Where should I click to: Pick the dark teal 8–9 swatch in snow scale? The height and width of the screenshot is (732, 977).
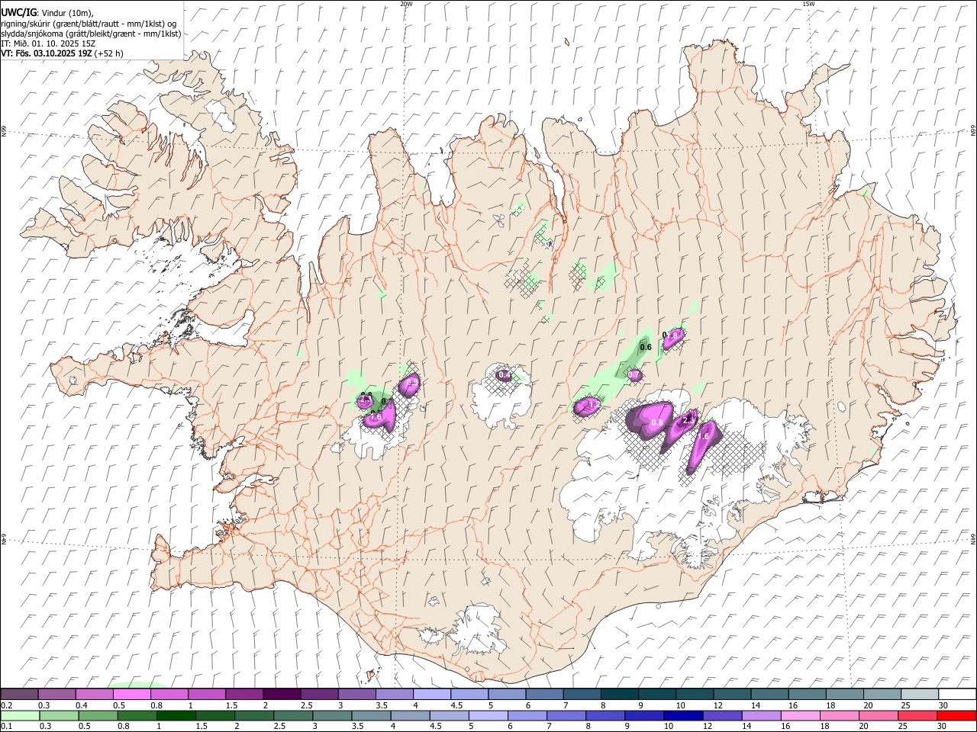(619, 694)
